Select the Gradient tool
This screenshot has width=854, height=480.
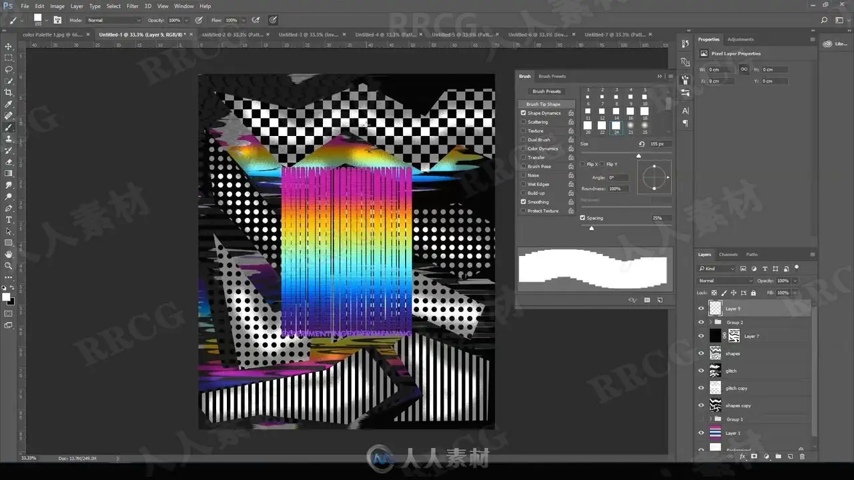[9, 173]
